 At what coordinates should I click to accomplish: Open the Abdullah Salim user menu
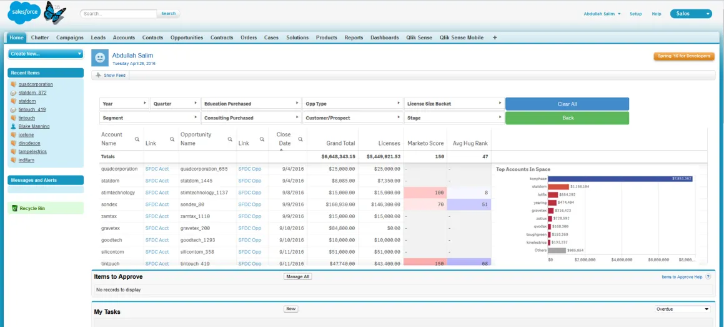pos(602,14)
